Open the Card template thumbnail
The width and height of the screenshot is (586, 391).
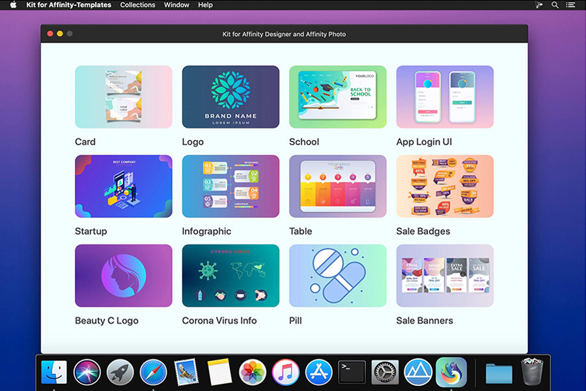(x=124, y=97)
